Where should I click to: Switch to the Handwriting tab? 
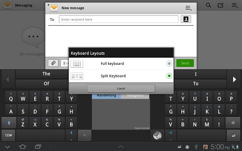tap(106, 95)
